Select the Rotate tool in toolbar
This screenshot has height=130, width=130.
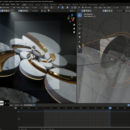pos(80,29)
